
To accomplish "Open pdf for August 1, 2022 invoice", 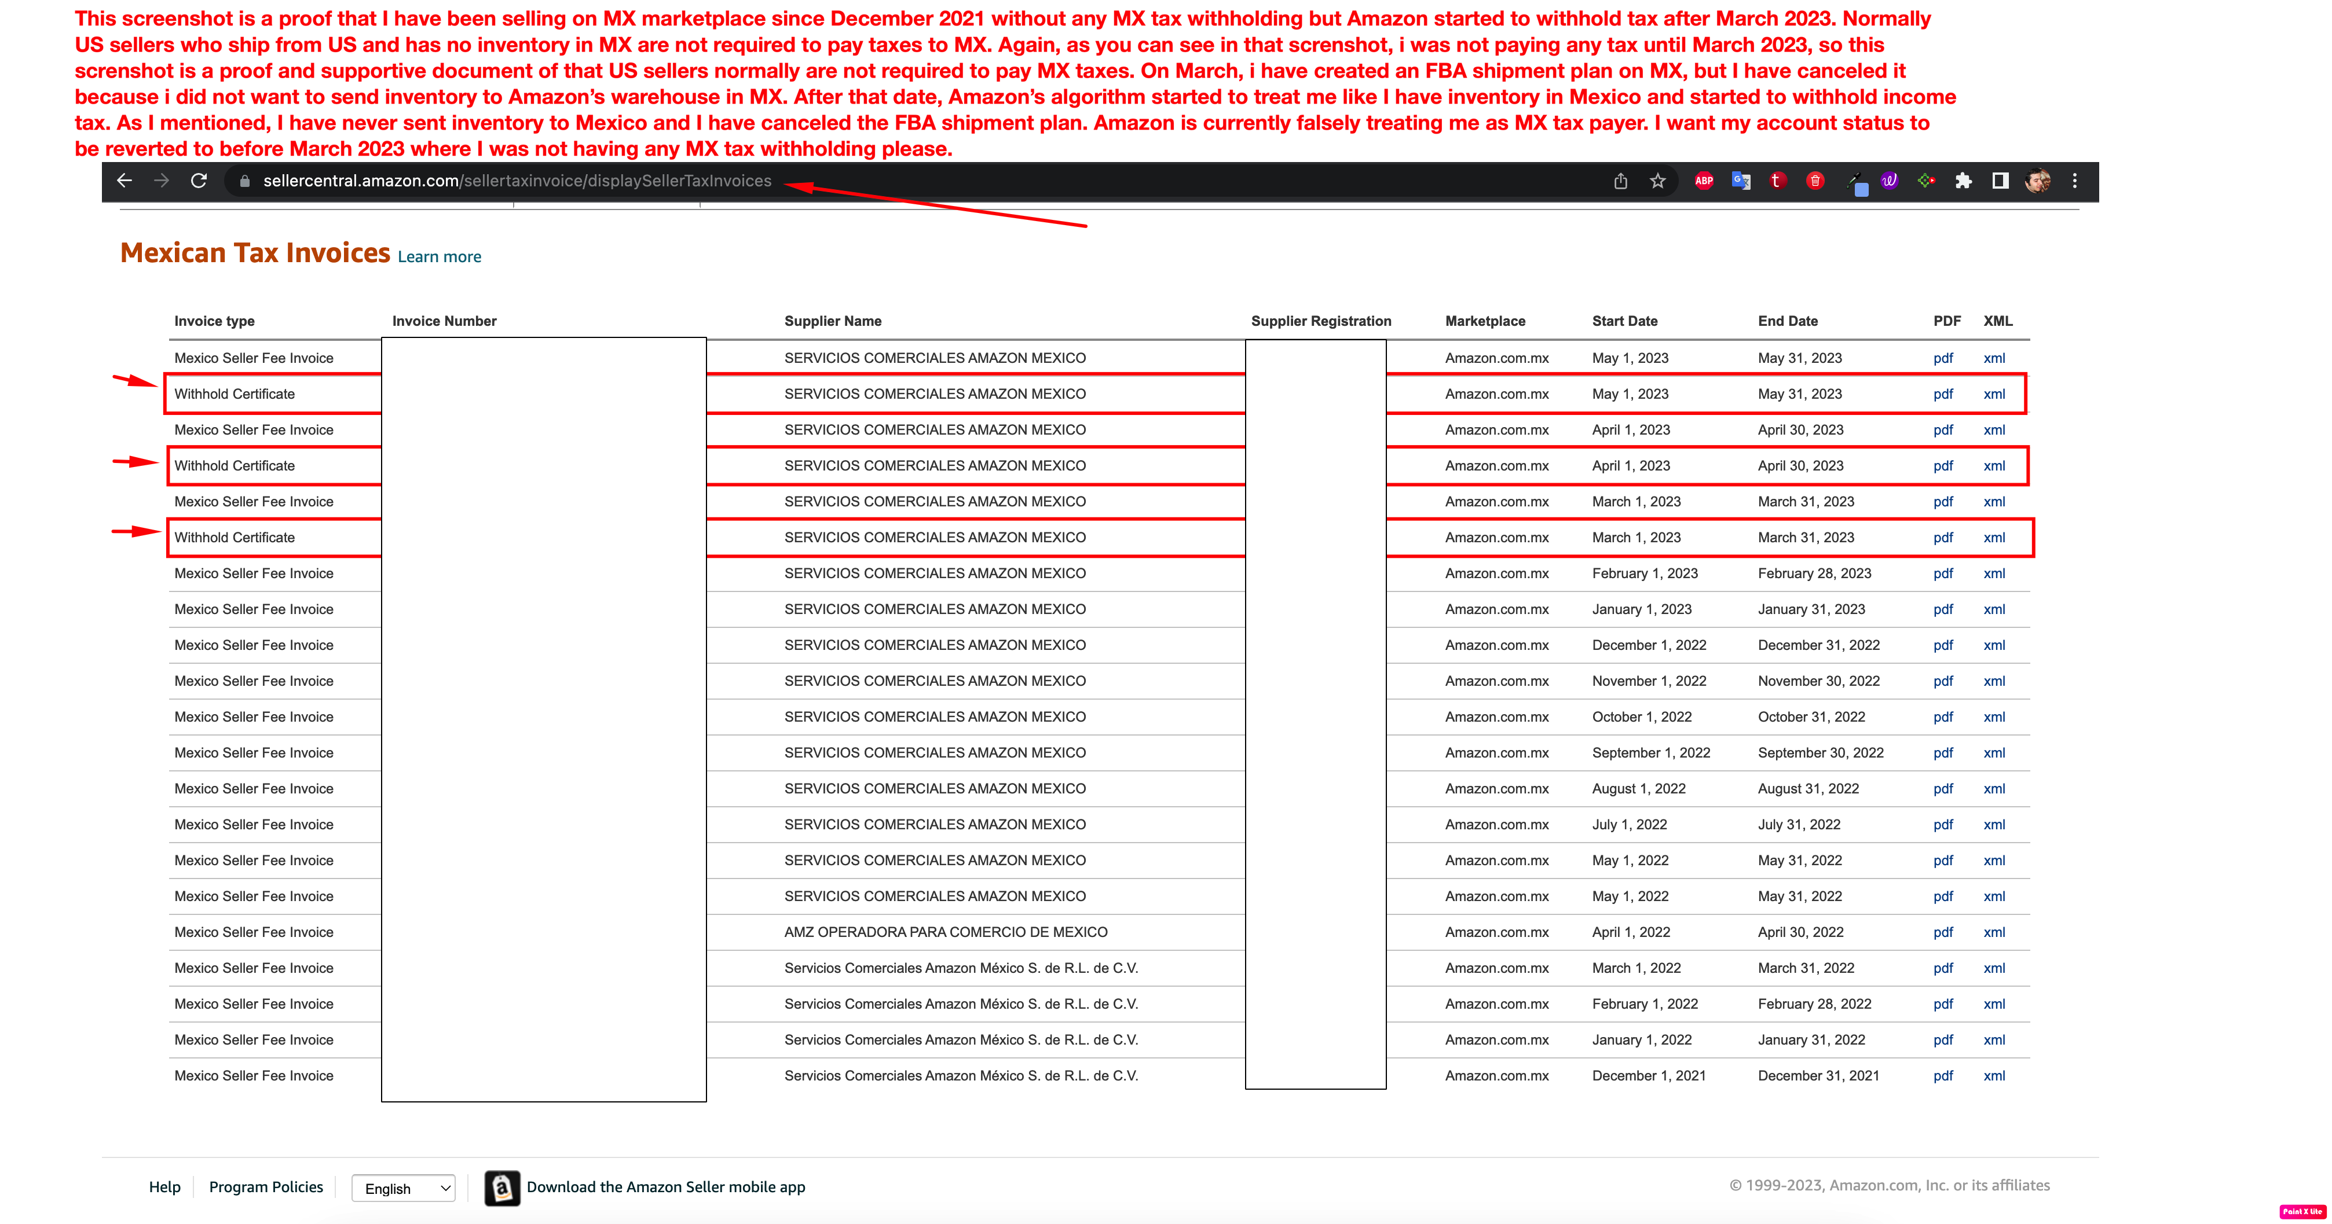I will tap(1943, 789).
